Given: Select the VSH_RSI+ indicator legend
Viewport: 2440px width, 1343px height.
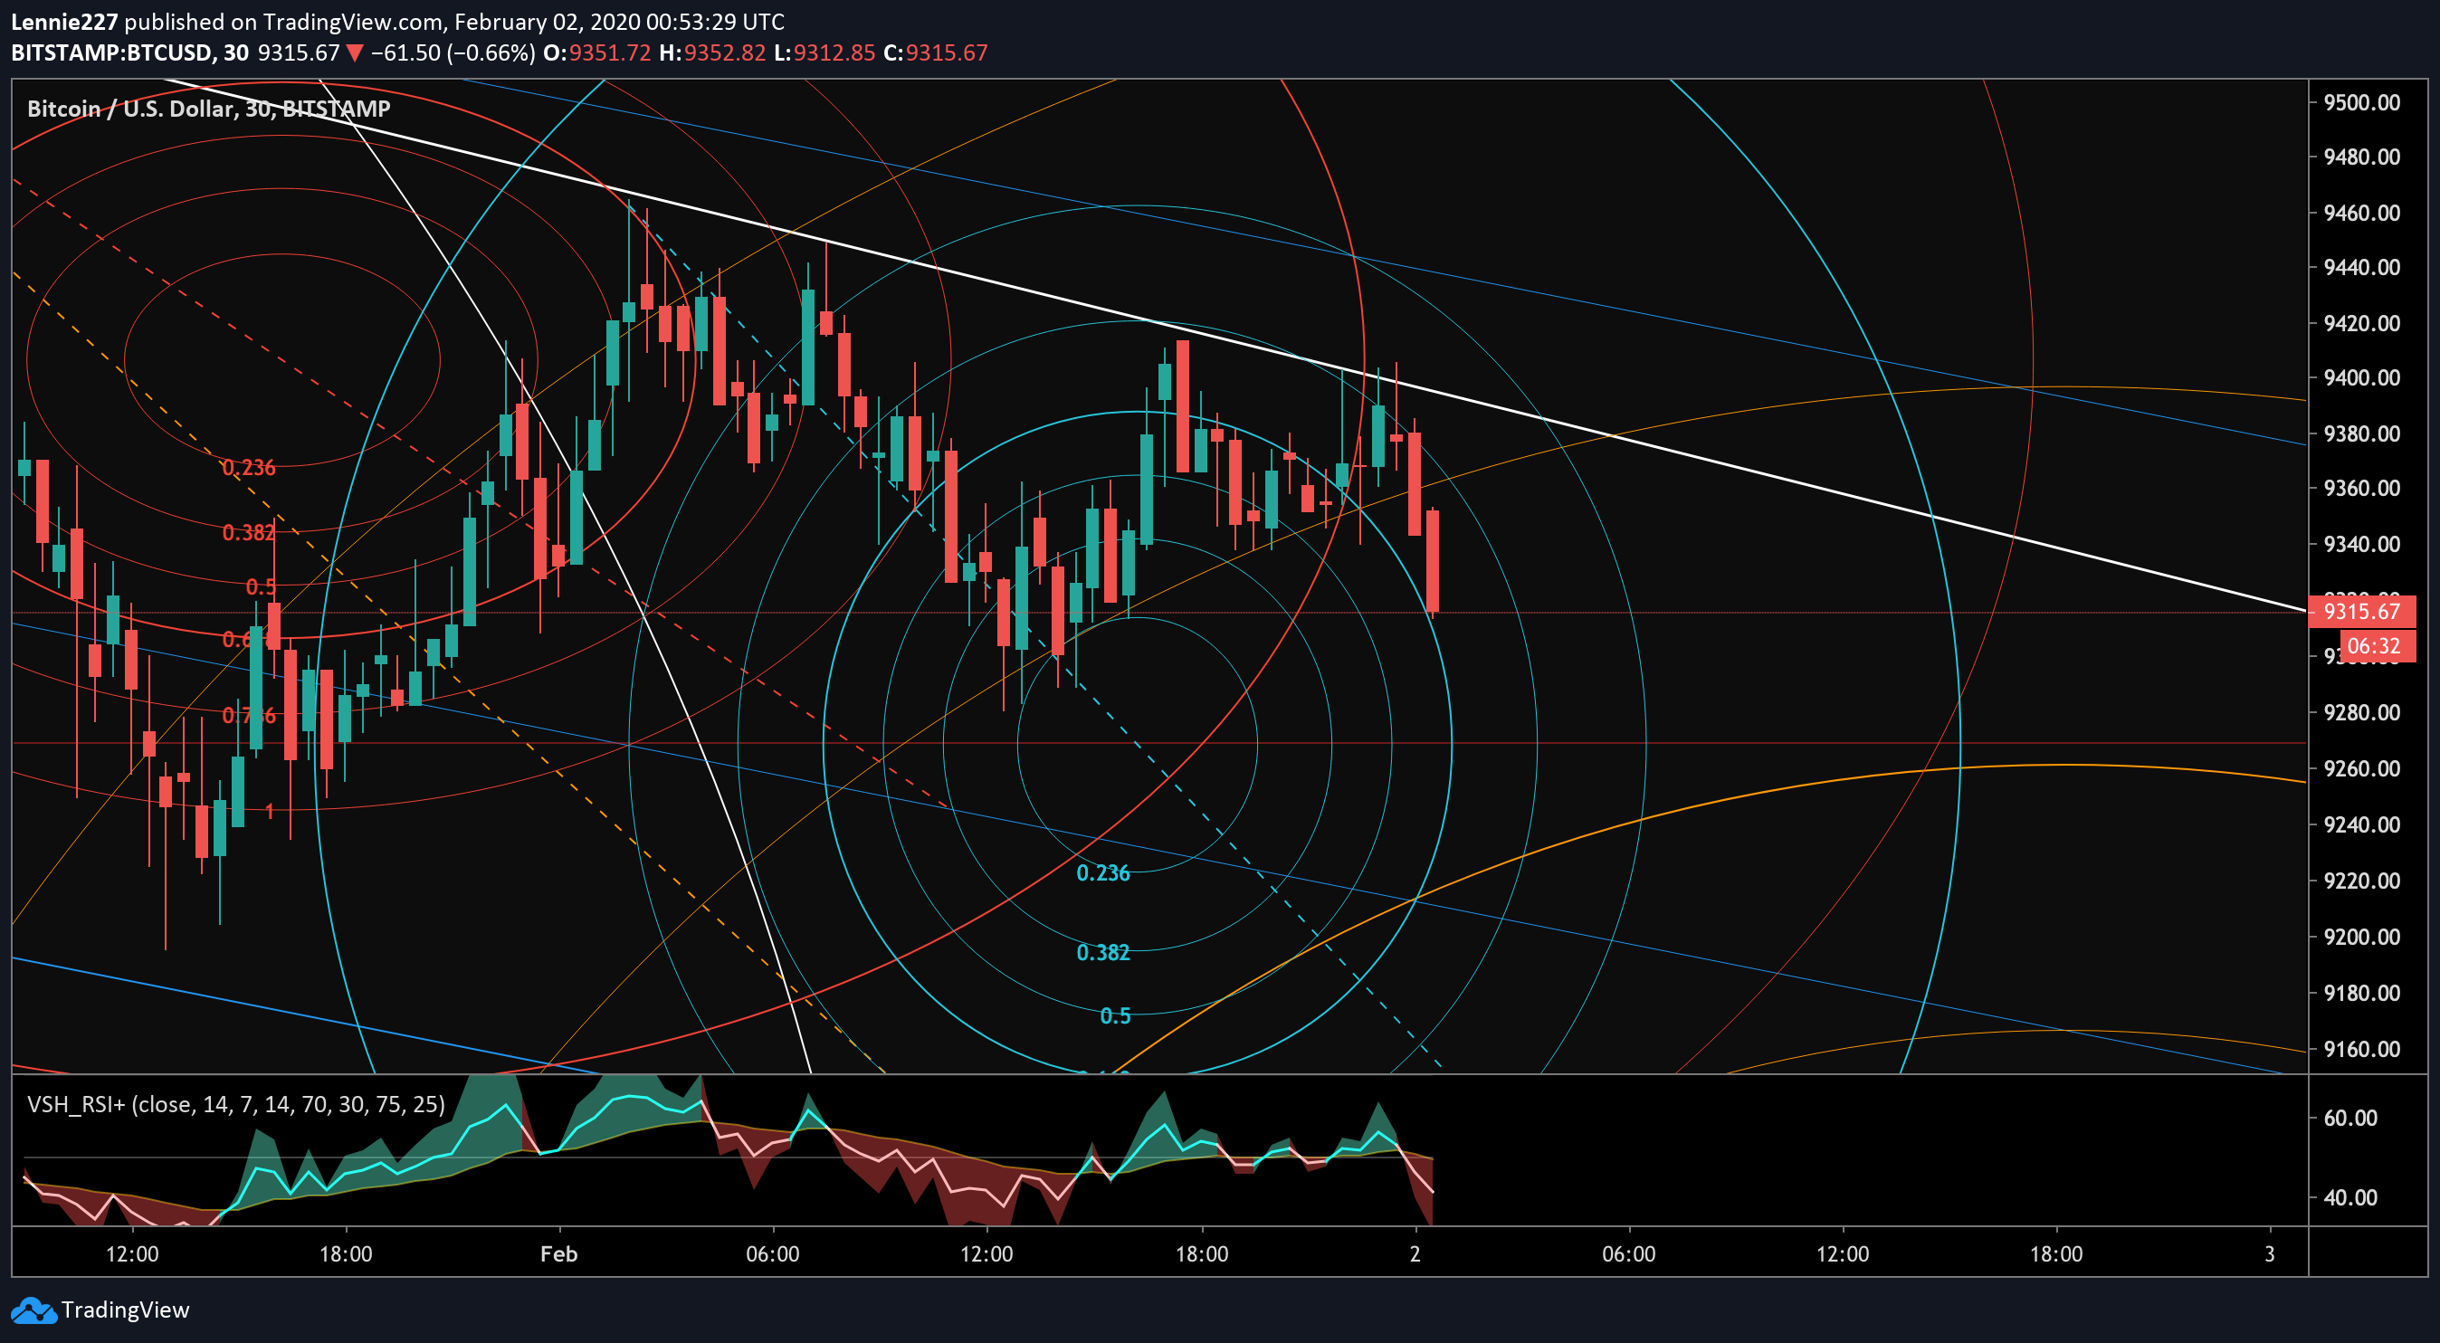Looking at the screenshot, I should [236, 1104].
